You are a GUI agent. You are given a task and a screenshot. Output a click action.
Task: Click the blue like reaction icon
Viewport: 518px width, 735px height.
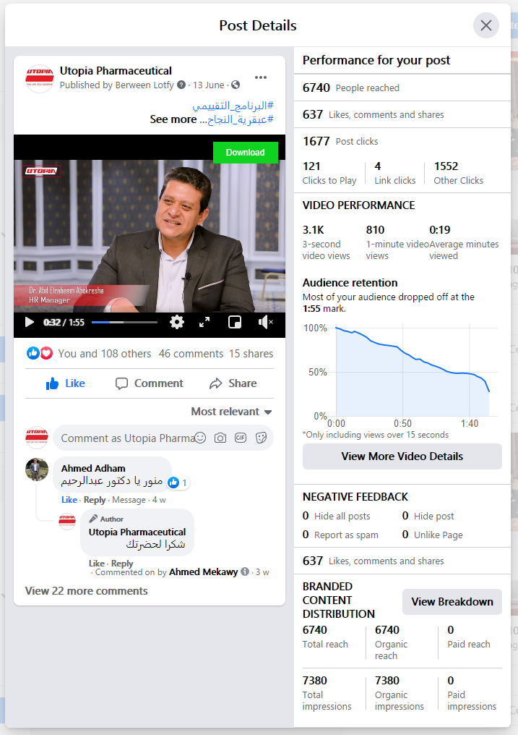33,354
